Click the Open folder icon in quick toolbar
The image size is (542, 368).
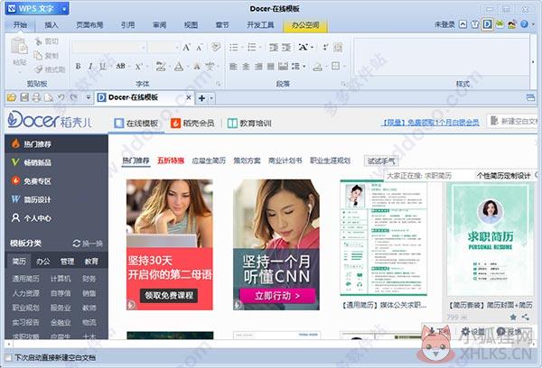pos(12,97)
